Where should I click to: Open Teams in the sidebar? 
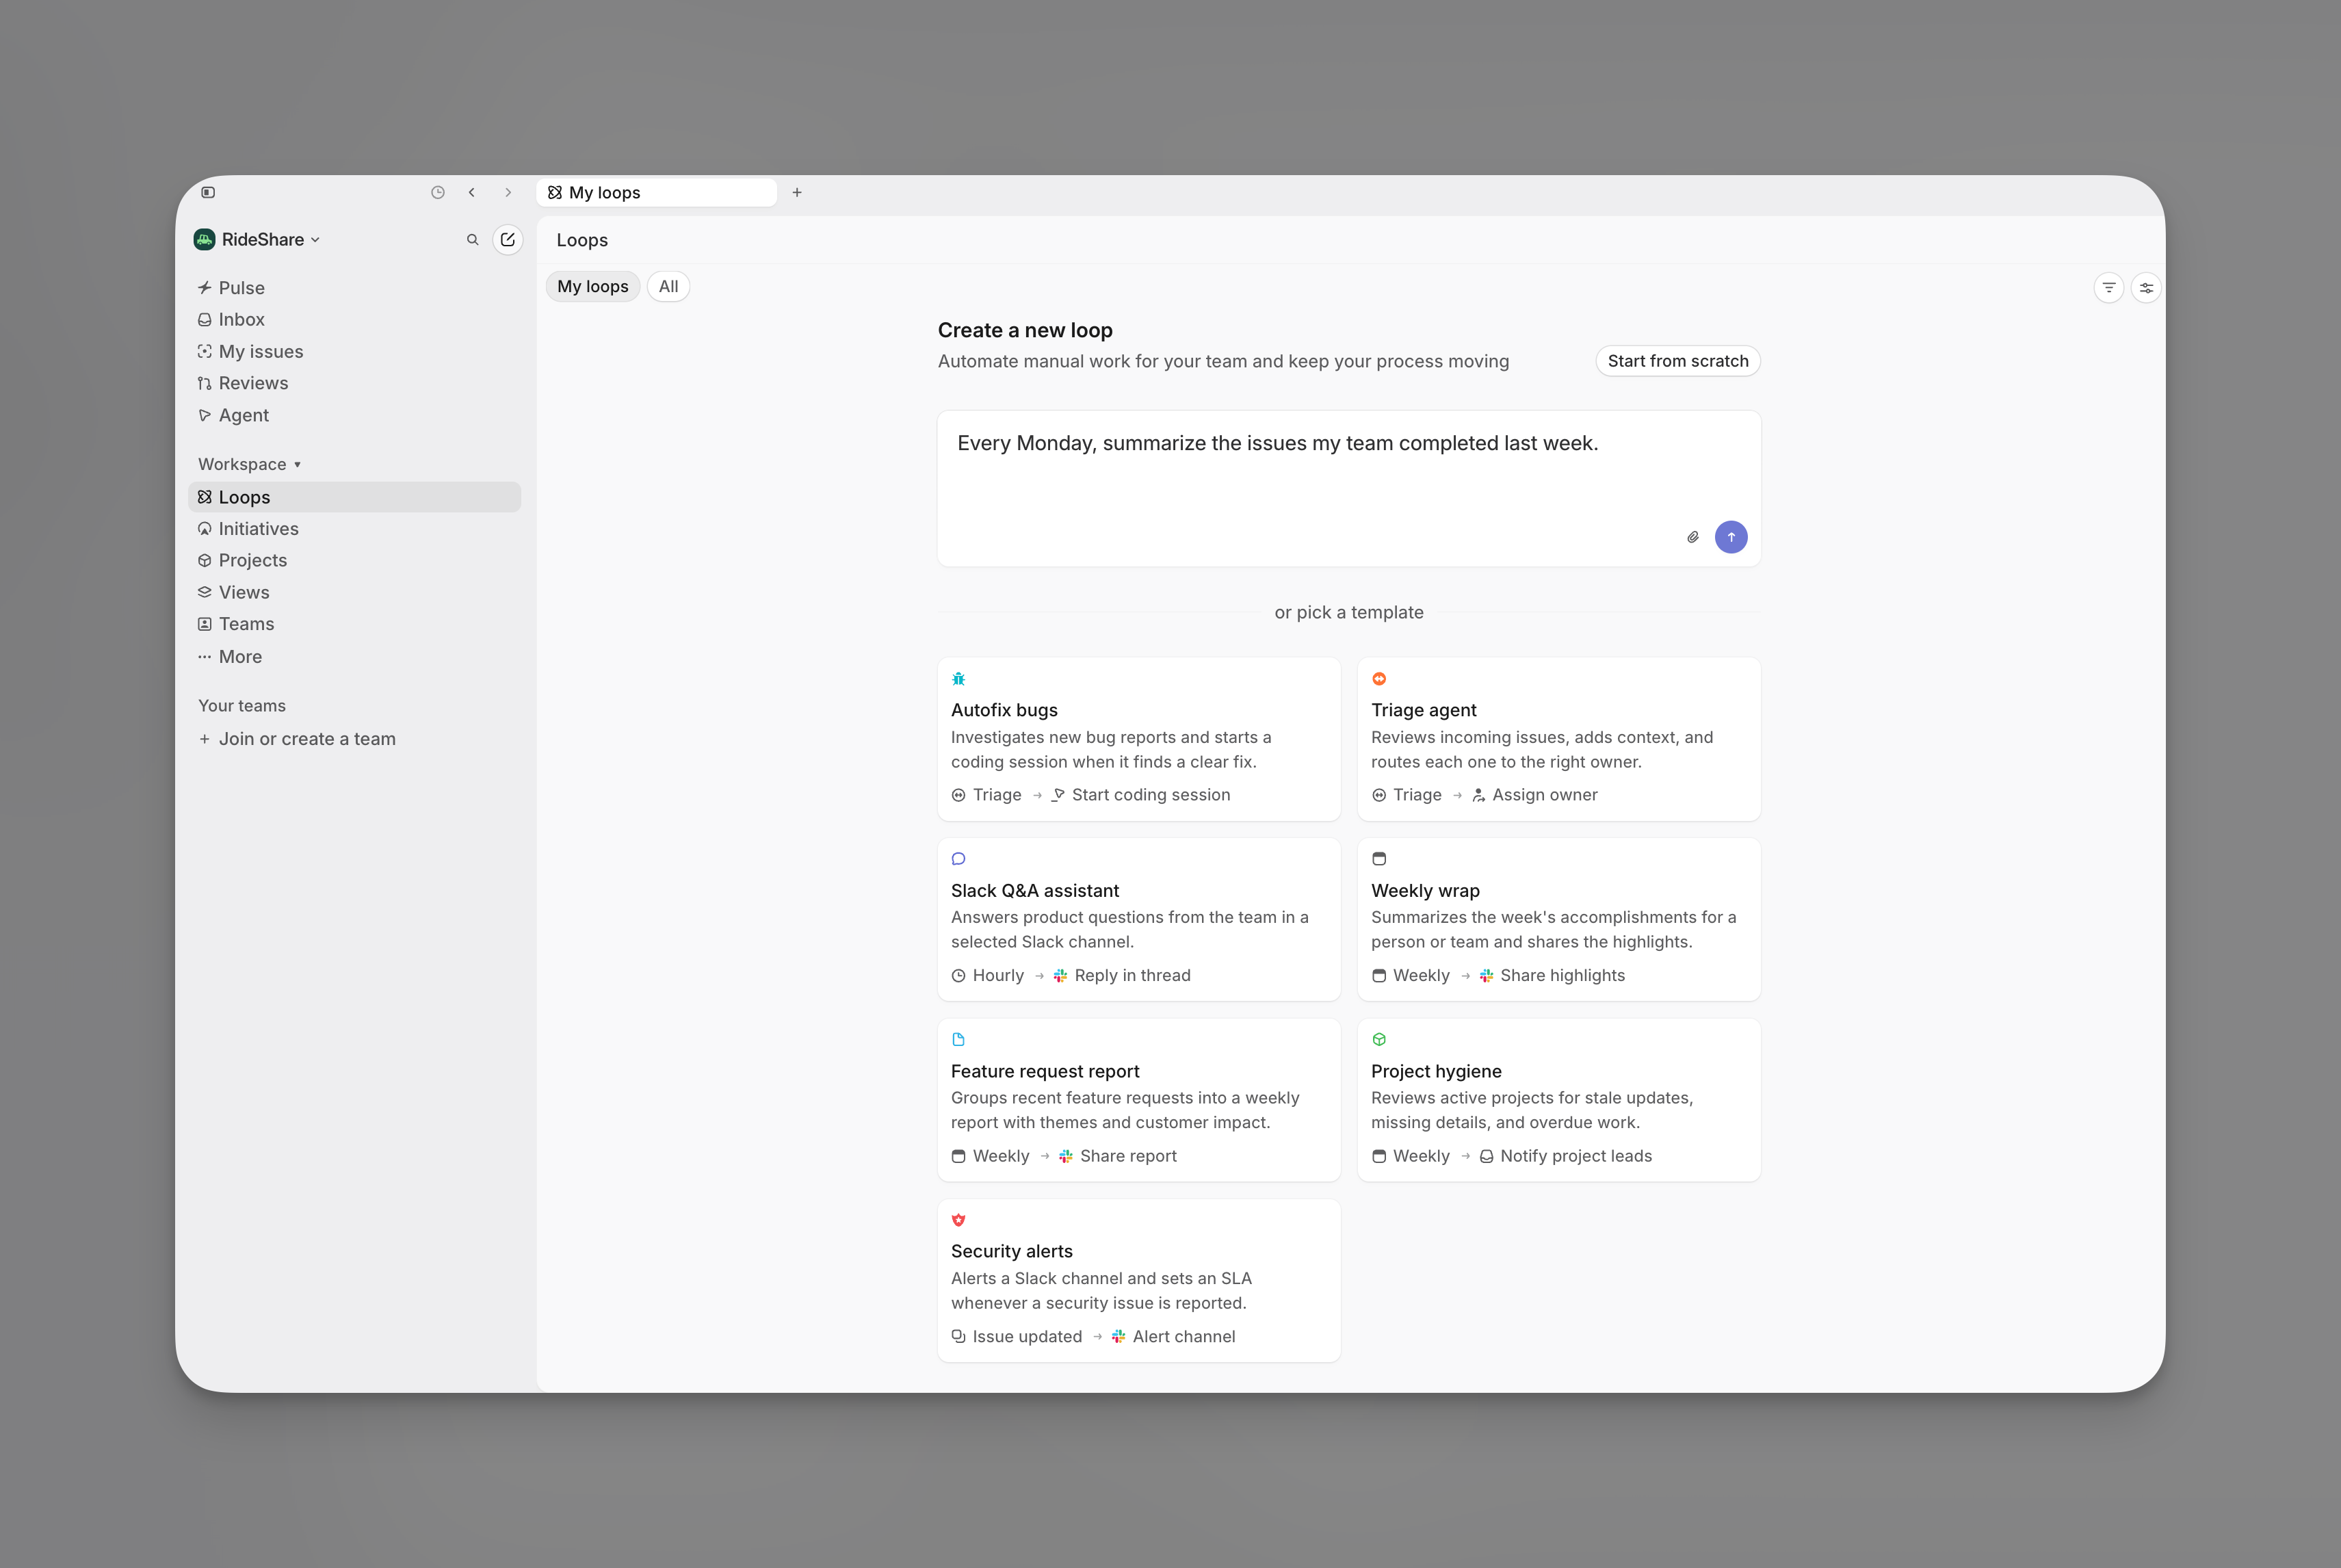(x=355, y=624)
